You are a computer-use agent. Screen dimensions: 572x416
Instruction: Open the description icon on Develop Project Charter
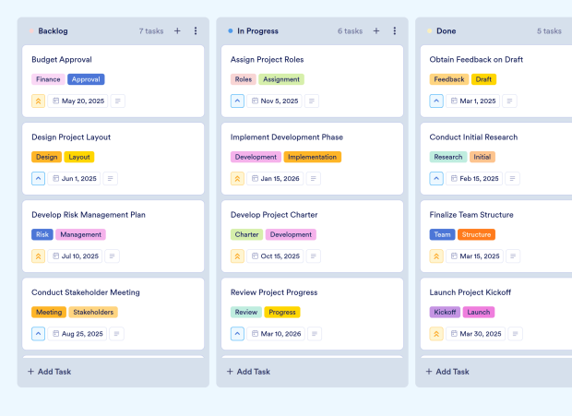[x=314, y=256]
